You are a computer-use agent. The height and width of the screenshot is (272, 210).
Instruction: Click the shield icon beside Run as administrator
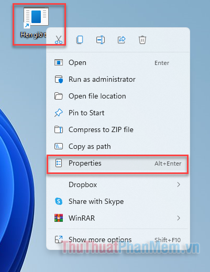click(x=59, y=79)
